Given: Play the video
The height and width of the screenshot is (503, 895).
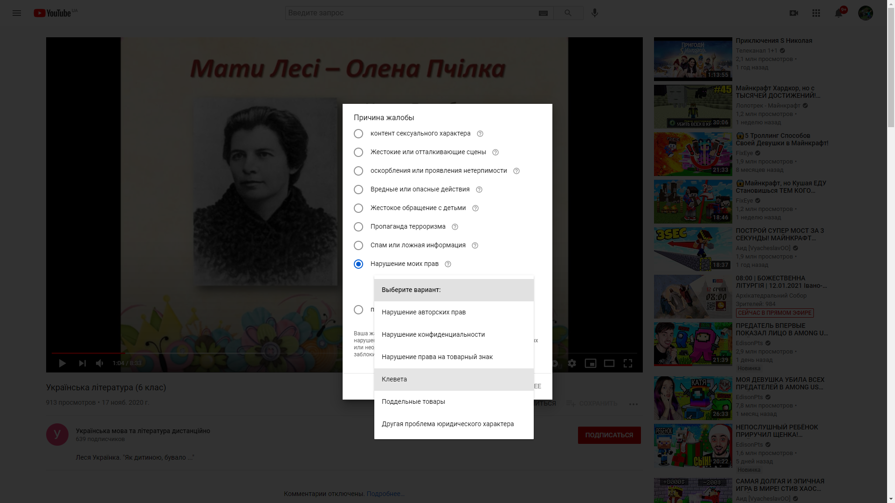Looking at the screenshot, I should click(x=62, y=363).
